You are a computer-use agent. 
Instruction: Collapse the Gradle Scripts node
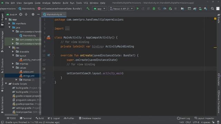coord(6,84)
